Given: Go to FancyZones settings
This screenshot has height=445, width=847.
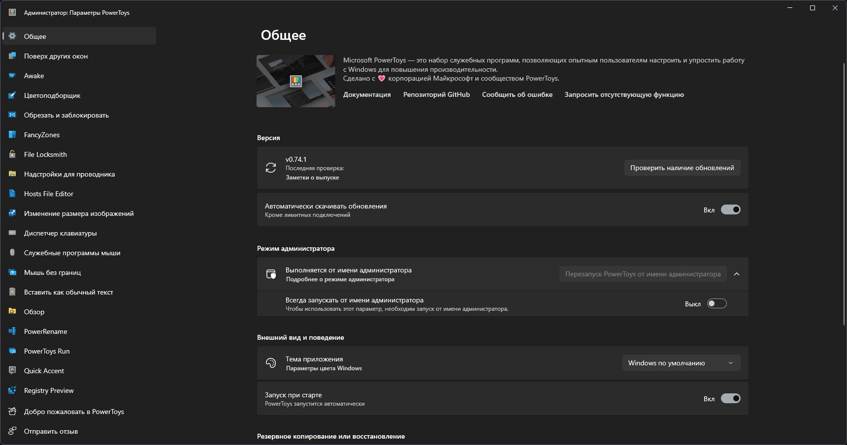Looking at the screenshot, I should [79, 134].
